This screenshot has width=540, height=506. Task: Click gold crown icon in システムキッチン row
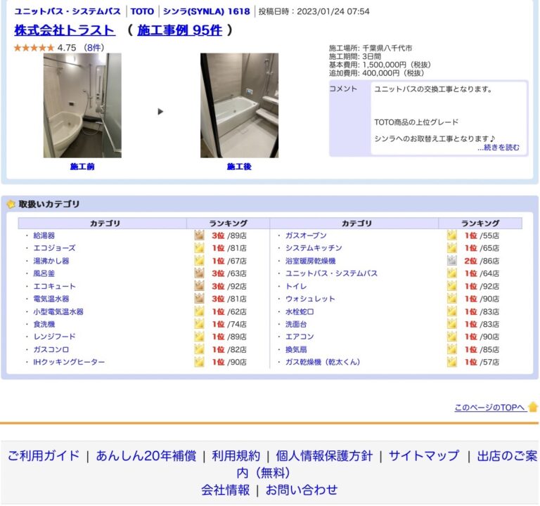(x=452, y=247)
